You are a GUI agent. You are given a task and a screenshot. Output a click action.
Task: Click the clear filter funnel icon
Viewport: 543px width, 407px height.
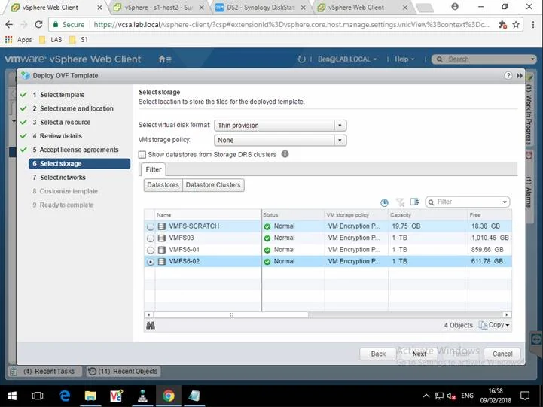400,202
